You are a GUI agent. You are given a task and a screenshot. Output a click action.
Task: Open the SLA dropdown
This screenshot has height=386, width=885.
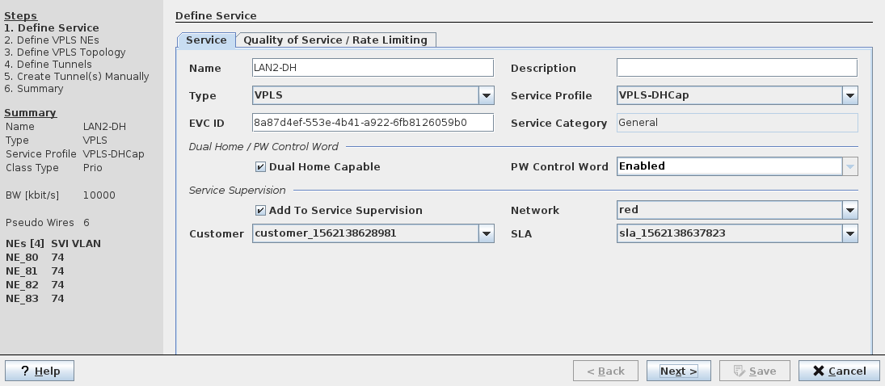click(849, 234)
